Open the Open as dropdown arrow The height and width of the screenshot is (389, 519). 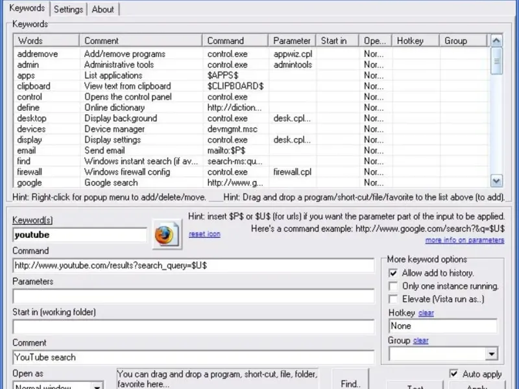(97, 386)
